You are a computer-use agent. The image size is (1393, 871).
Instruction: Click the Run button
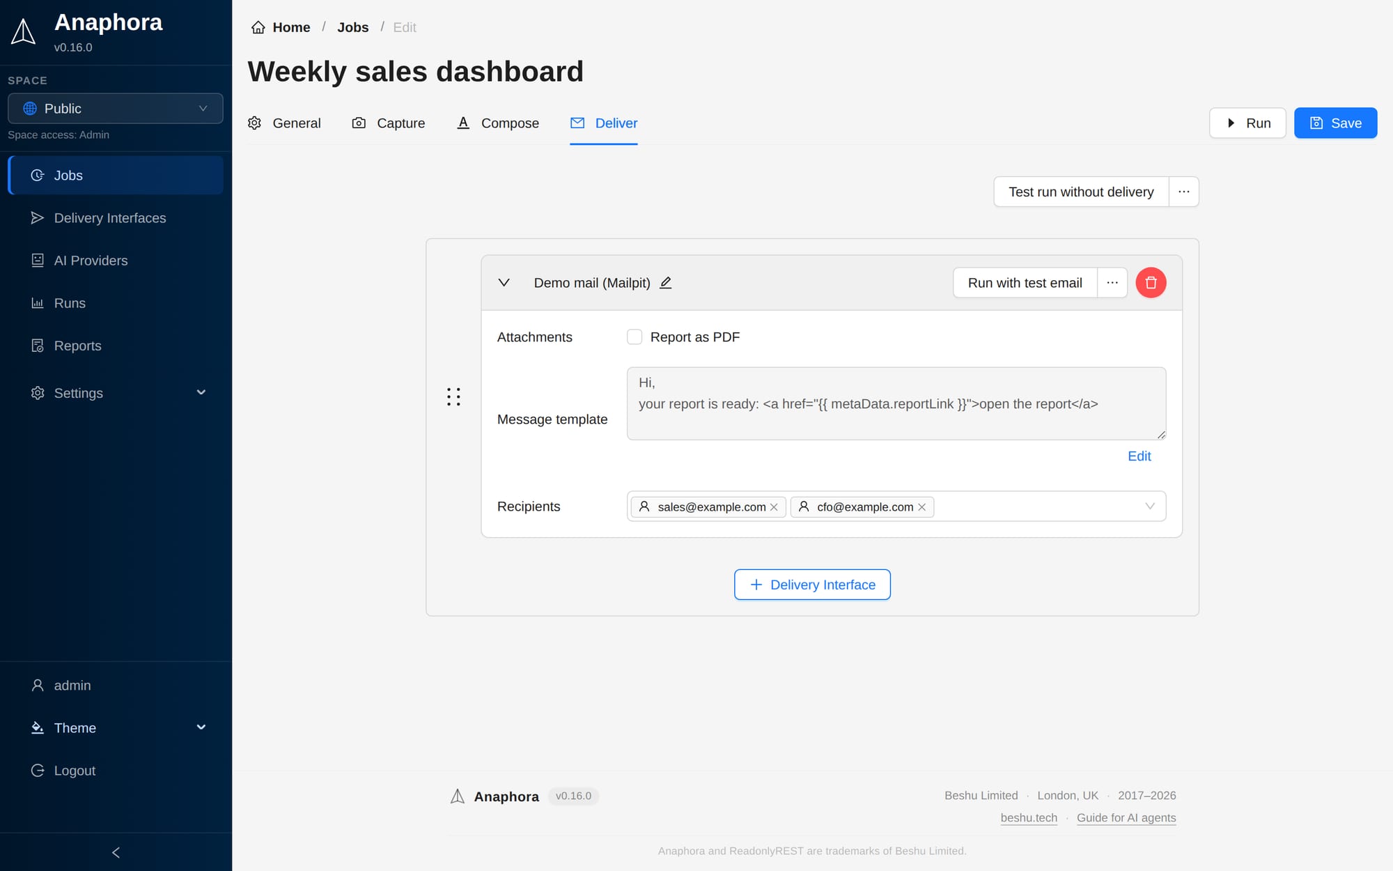(x=1247, y=123)
